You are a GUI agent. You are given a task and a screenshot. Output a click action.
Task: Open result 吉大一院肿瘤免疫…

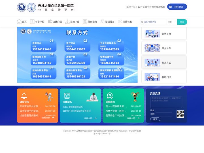(116, 106)
